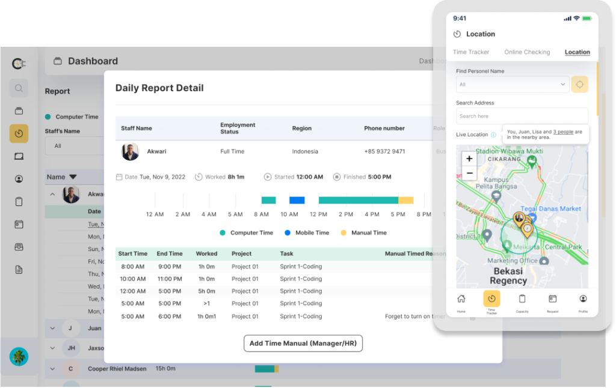This screenshot has height=388, width=616.
Task: Collapse the Akwari row in the staff list
Action: (x=53, y=193)
